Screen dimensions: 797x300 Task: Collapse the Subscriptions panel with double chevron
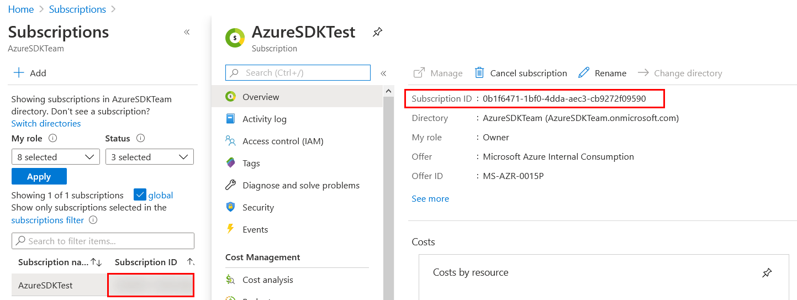click(x=187, y=32)
